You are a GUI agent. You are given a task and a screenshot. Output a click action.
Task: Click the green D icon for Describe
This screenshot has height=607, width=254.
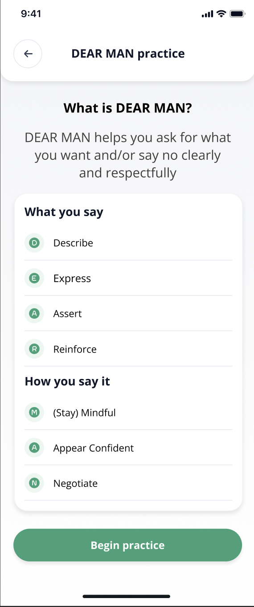34,243
